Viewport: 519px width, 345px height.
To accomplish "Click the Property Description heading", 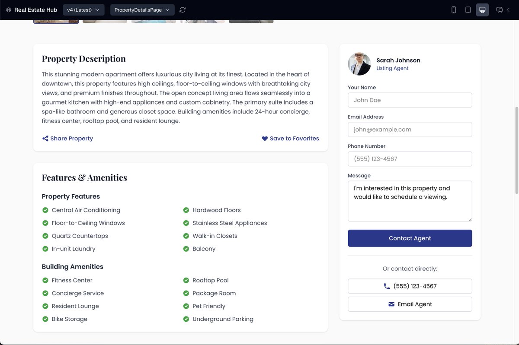I will 84,59.
